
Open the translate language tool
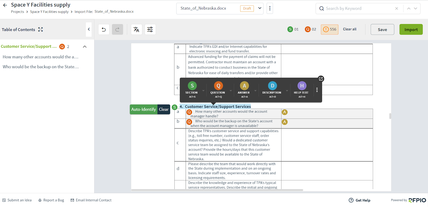136,29
